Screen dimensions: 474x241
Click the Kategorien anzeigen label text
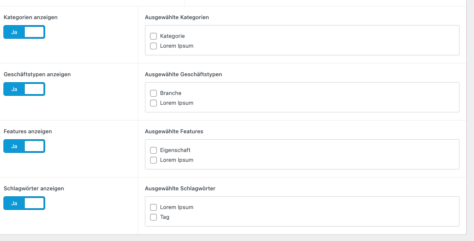coord(31,17)
